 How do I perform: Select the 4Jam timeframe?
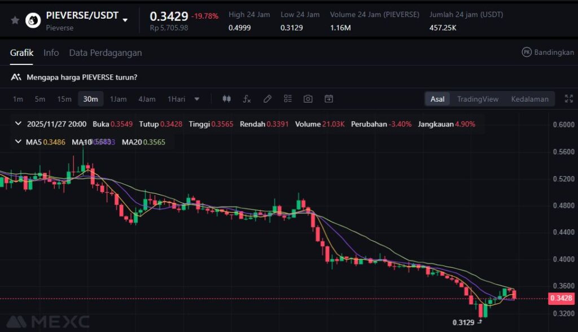click(x=147, y=99)
